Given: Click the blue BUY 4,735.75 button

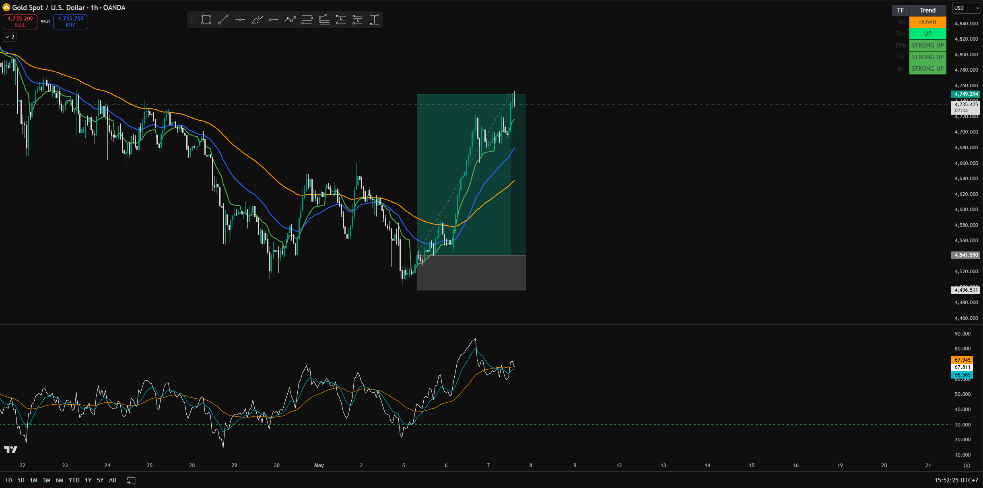Looking at the screenshot, I should point(70,22).
